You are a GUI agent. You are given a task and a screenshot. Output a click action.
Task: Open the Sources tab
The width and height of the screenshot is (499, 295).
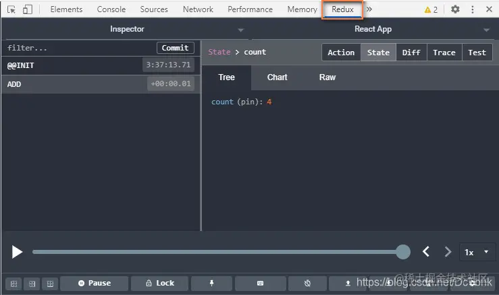[154, 9]
